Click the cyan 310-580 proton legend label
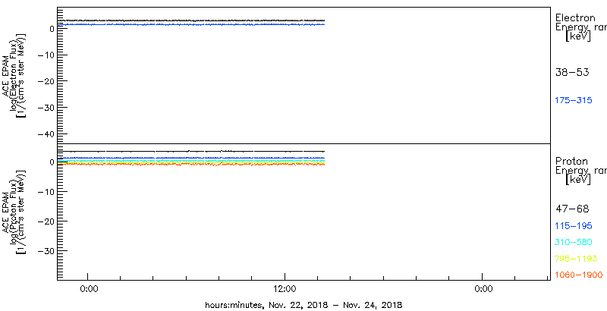 (x=574, y=243)
